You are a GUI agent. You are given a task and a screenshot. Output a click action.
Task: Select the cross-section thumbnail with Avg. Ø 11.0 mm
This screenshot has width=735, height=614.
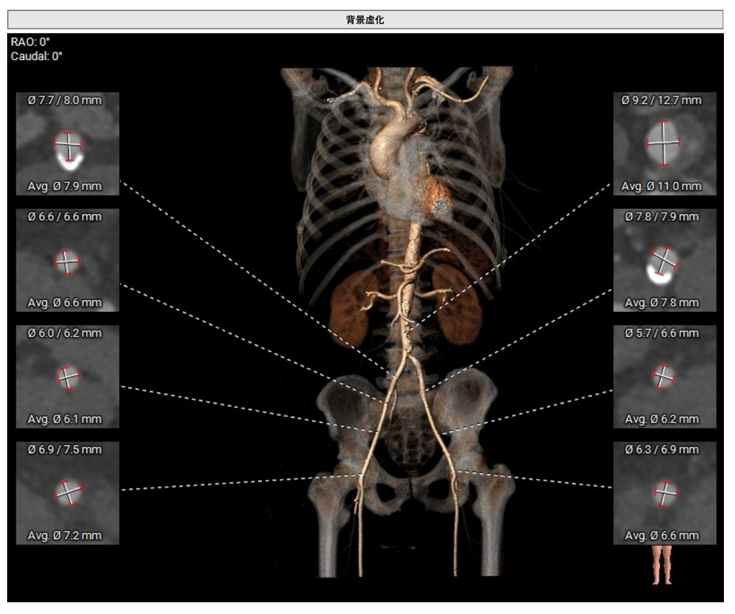[665, 143]
